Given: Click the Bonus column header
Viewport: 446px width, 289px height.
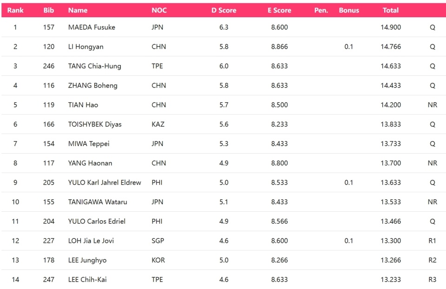Looking at the screenshot, I should pyautogui.click(x=349, y=10).
